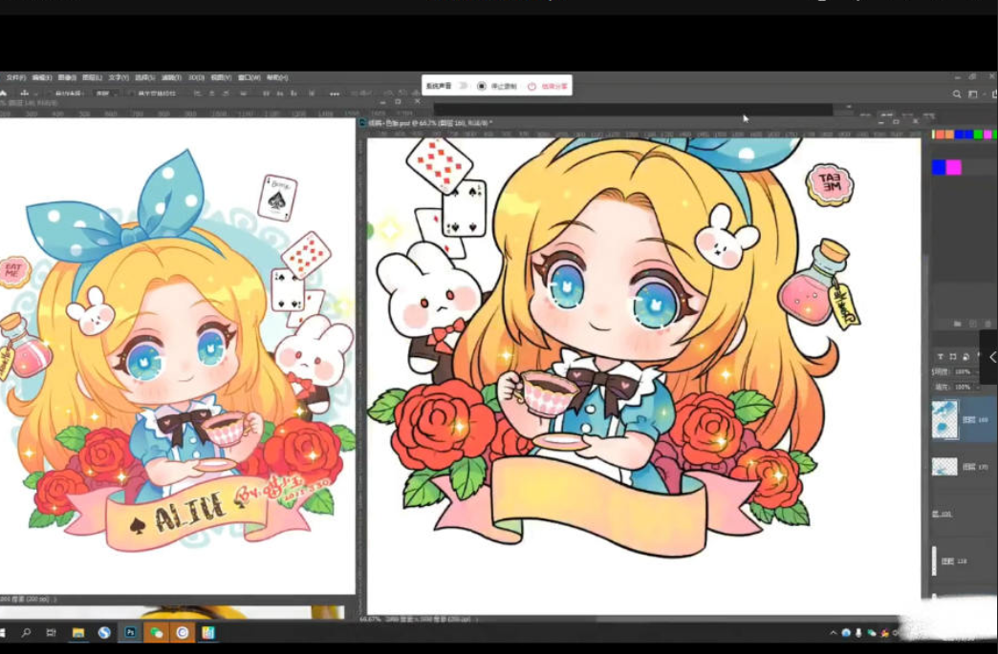Open the 文件(F) menu
This screenshot has height=654, width=998.
pos(15,77)
